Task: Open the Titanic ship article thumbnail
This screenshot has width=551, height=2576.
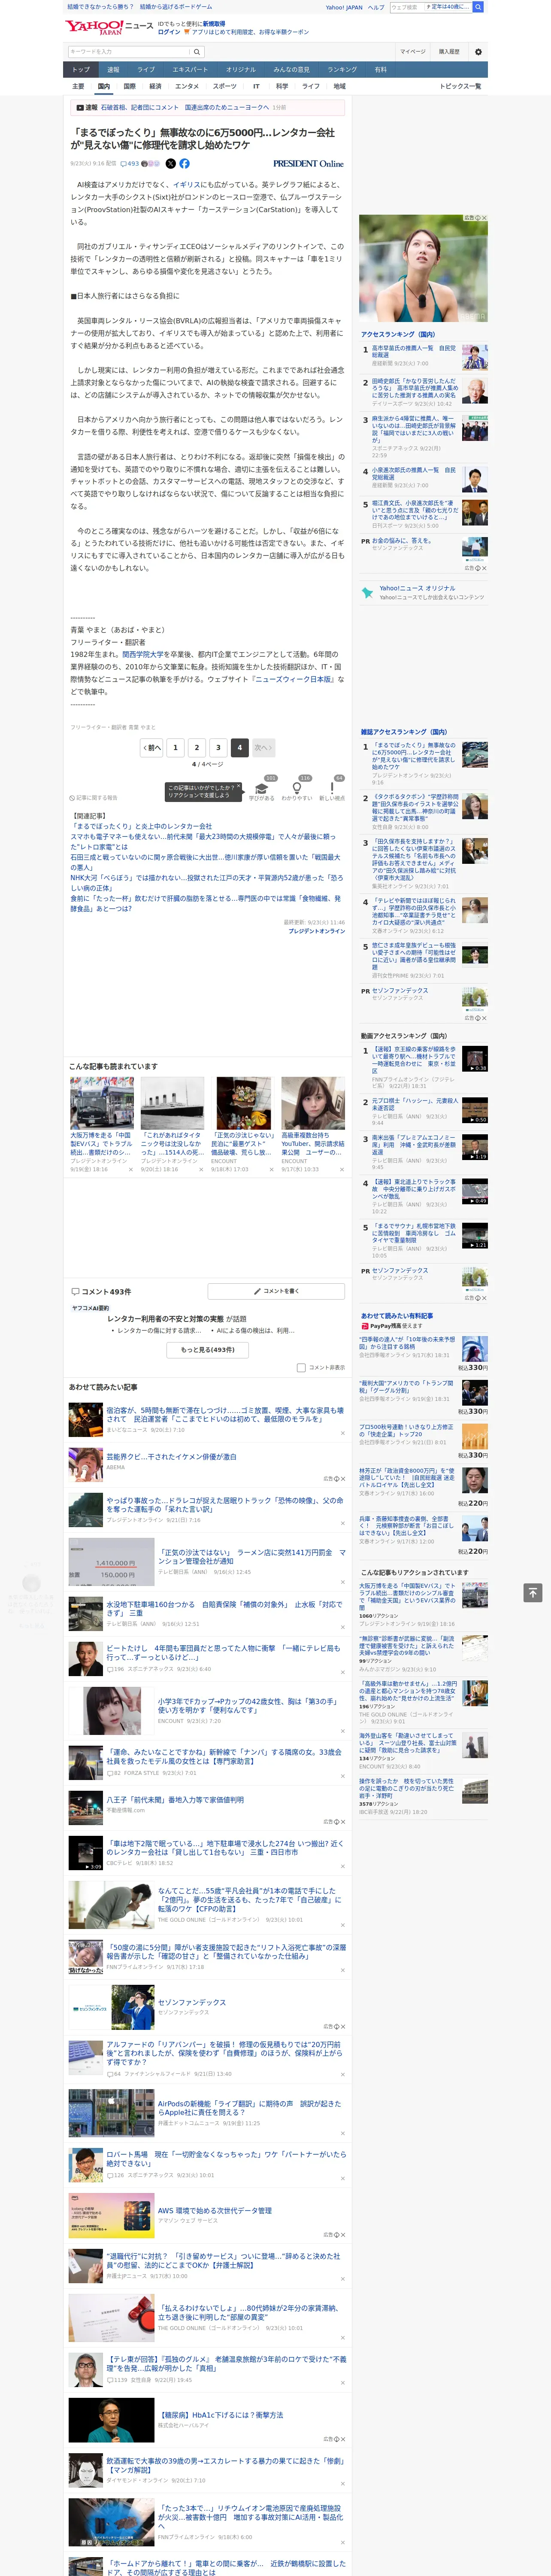Action: [172, 1103]
